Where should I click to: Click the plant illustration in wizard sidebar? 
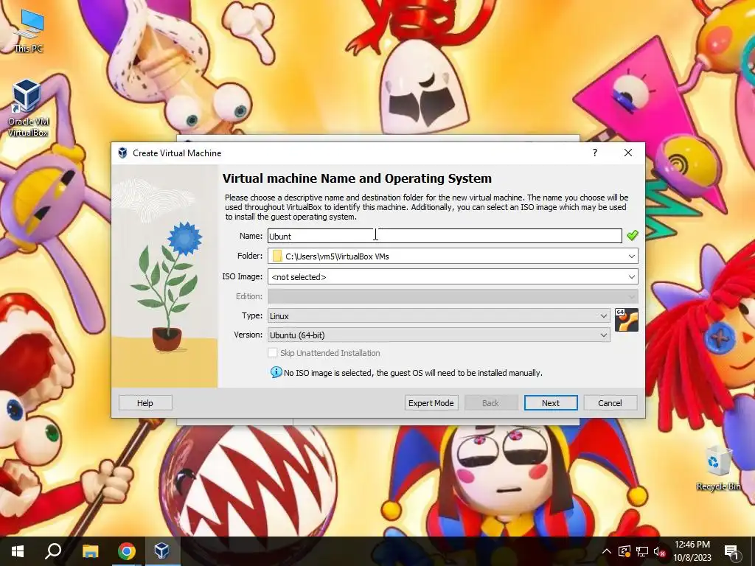165,277
